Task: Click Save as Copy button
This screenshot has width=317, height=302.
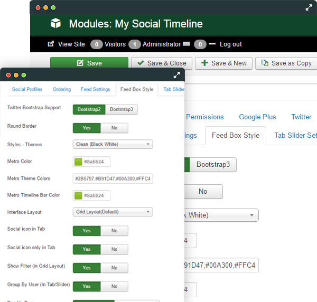Action: 286,63
